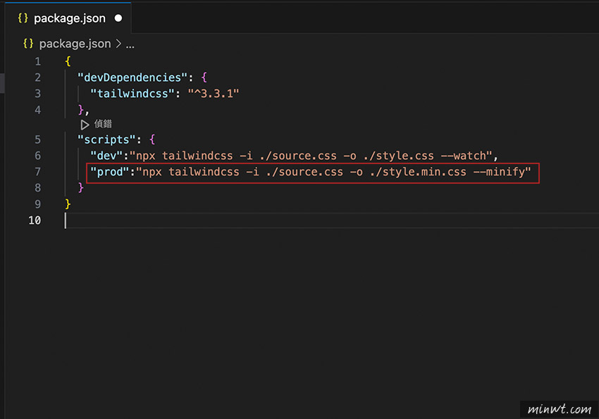The image size is (599, 419).
Task: Click line number 7 in the gutter
Action: coord(37,172)
